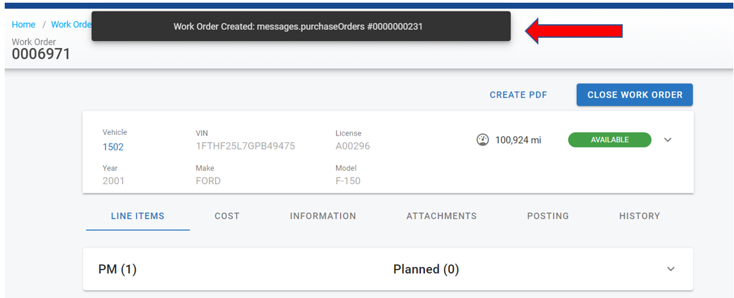Go to the ATTACHMENTS tab
The height and width of the screenshot is (298, 734).
point(441,216)
